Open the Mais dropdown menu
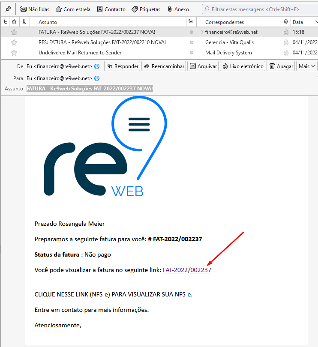 tap(306, 66)
